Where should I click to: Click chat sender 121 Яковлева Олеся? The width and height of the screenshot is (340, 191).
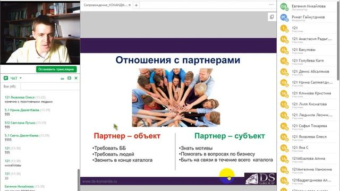(x=20, y=98)
